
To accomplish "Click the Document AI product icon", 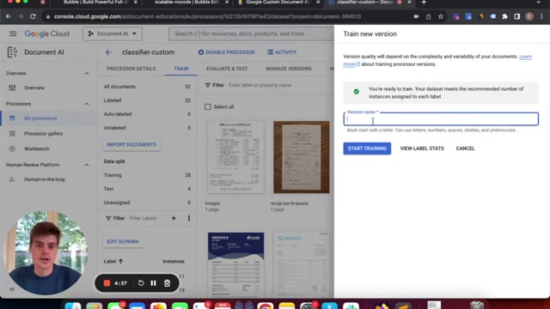I will [x=12, y=52].
